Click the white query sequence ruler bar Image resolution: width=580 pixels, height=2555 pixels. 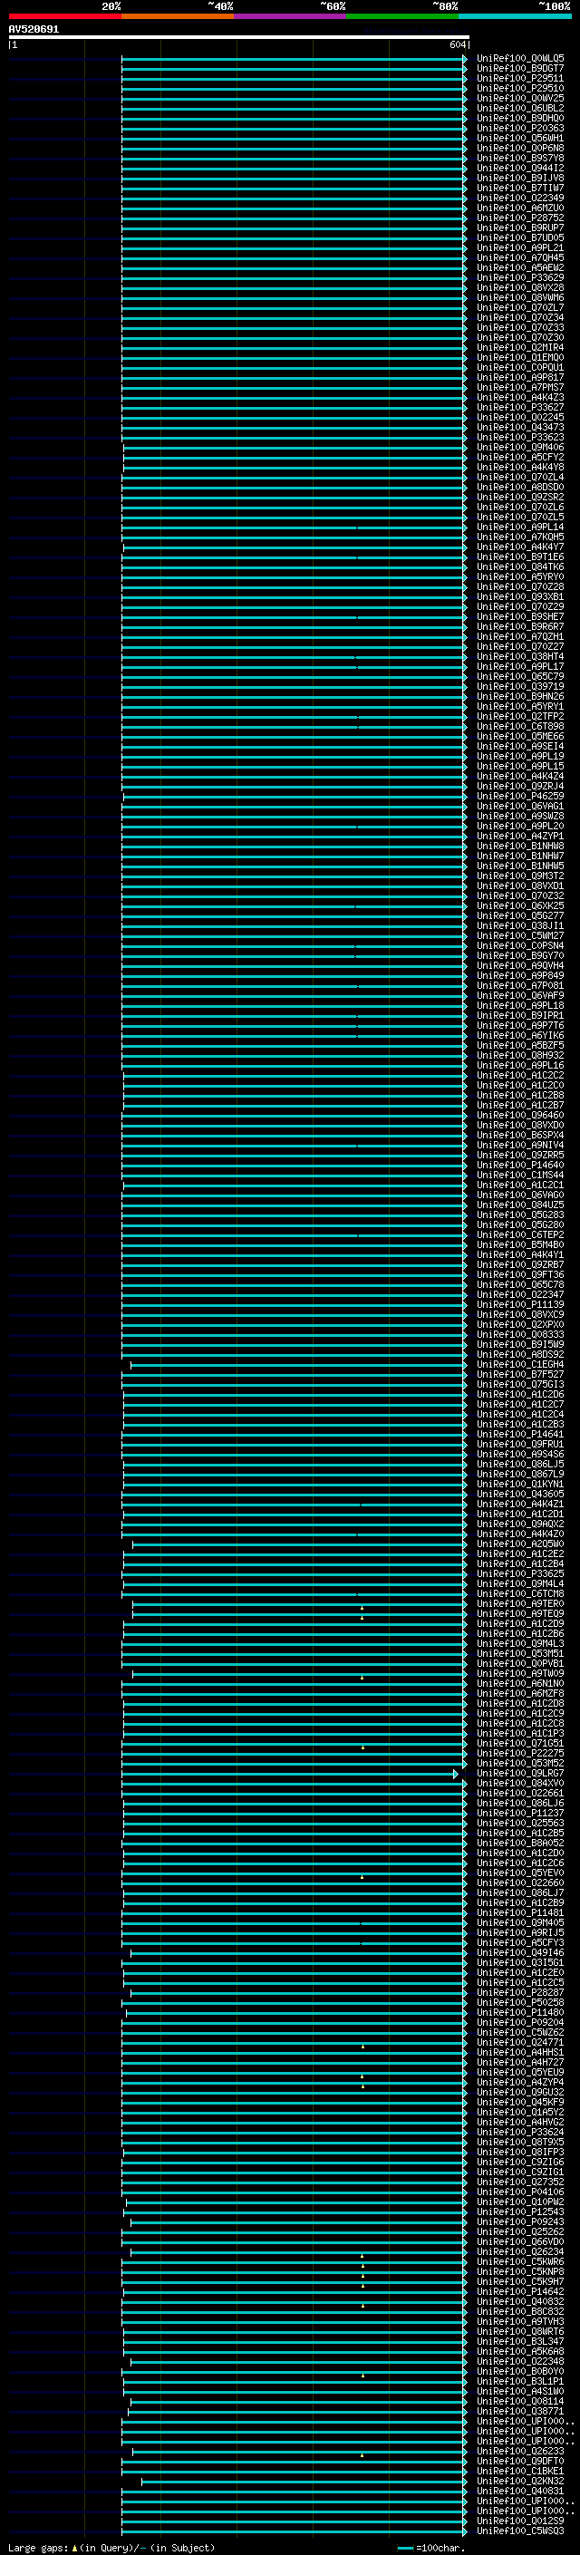pos(239,38)
